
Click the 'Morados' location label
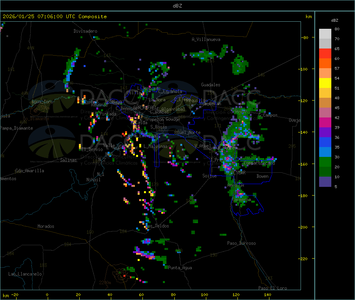(x=46, y=226)
